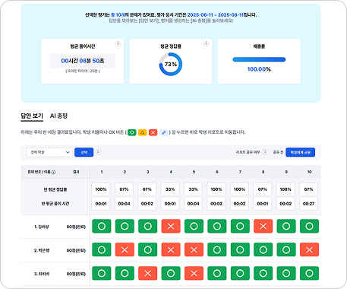Open student 1's question 3 O result

148,226
